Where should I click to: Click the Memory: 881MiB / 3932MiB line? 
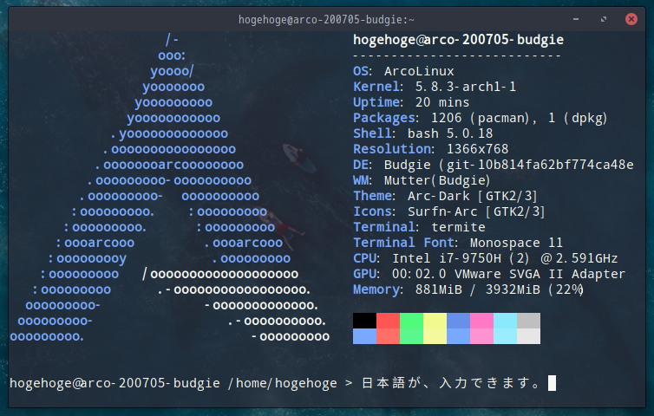tap(468, 289)
